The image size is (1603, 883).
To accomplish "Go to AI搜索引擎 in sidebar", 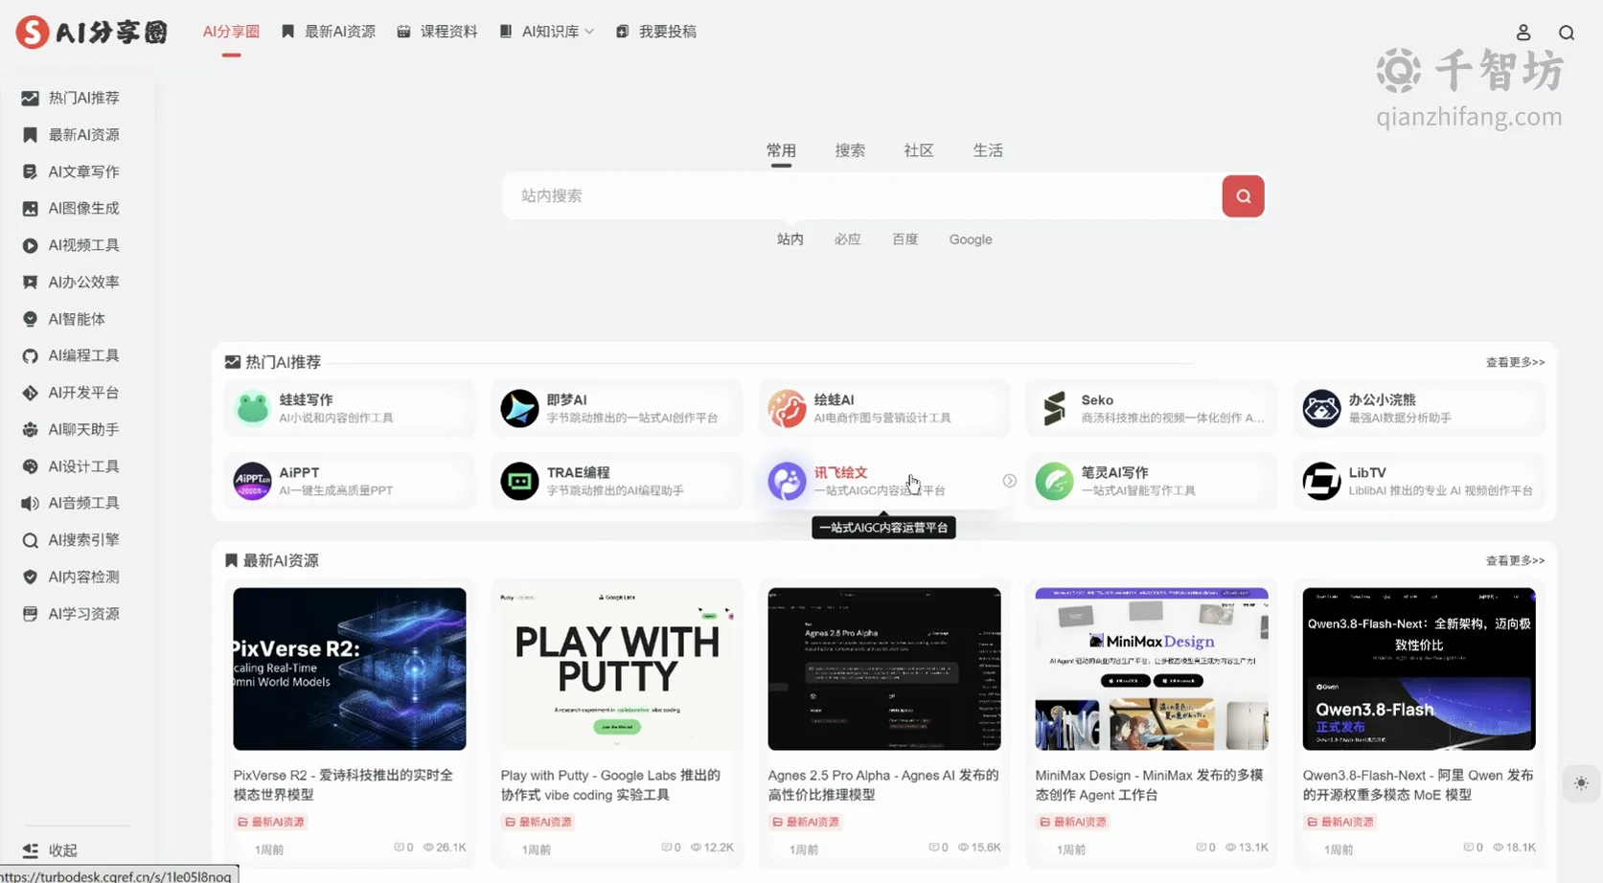I will coord(71,540).
